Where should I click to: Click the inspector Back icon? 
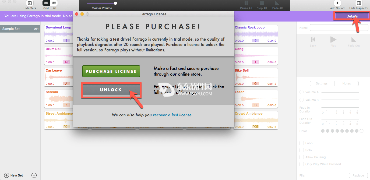(x=313, y=40)
